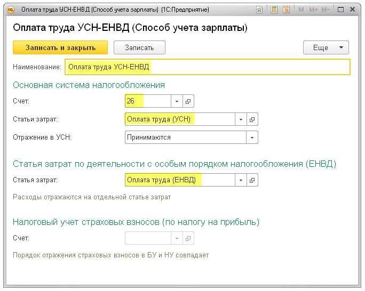The width and height of the screenshot is (365, 291).
Task: Click text Расходы отражаются на отдельной статье затрат
Action: tap(92, 197)
